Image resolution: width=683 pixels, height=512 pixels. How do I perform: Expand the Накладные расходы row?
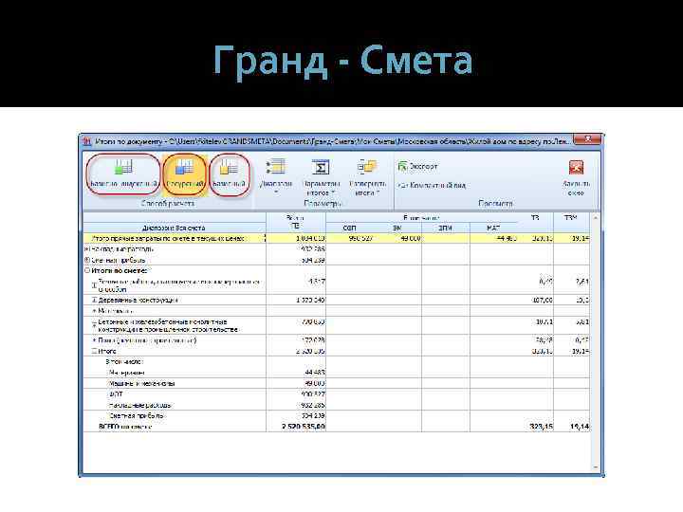tap(86, 249)
